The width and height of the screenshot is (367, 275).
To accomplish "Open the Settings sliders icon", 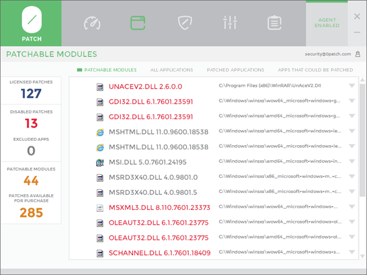I will point(230,22).
